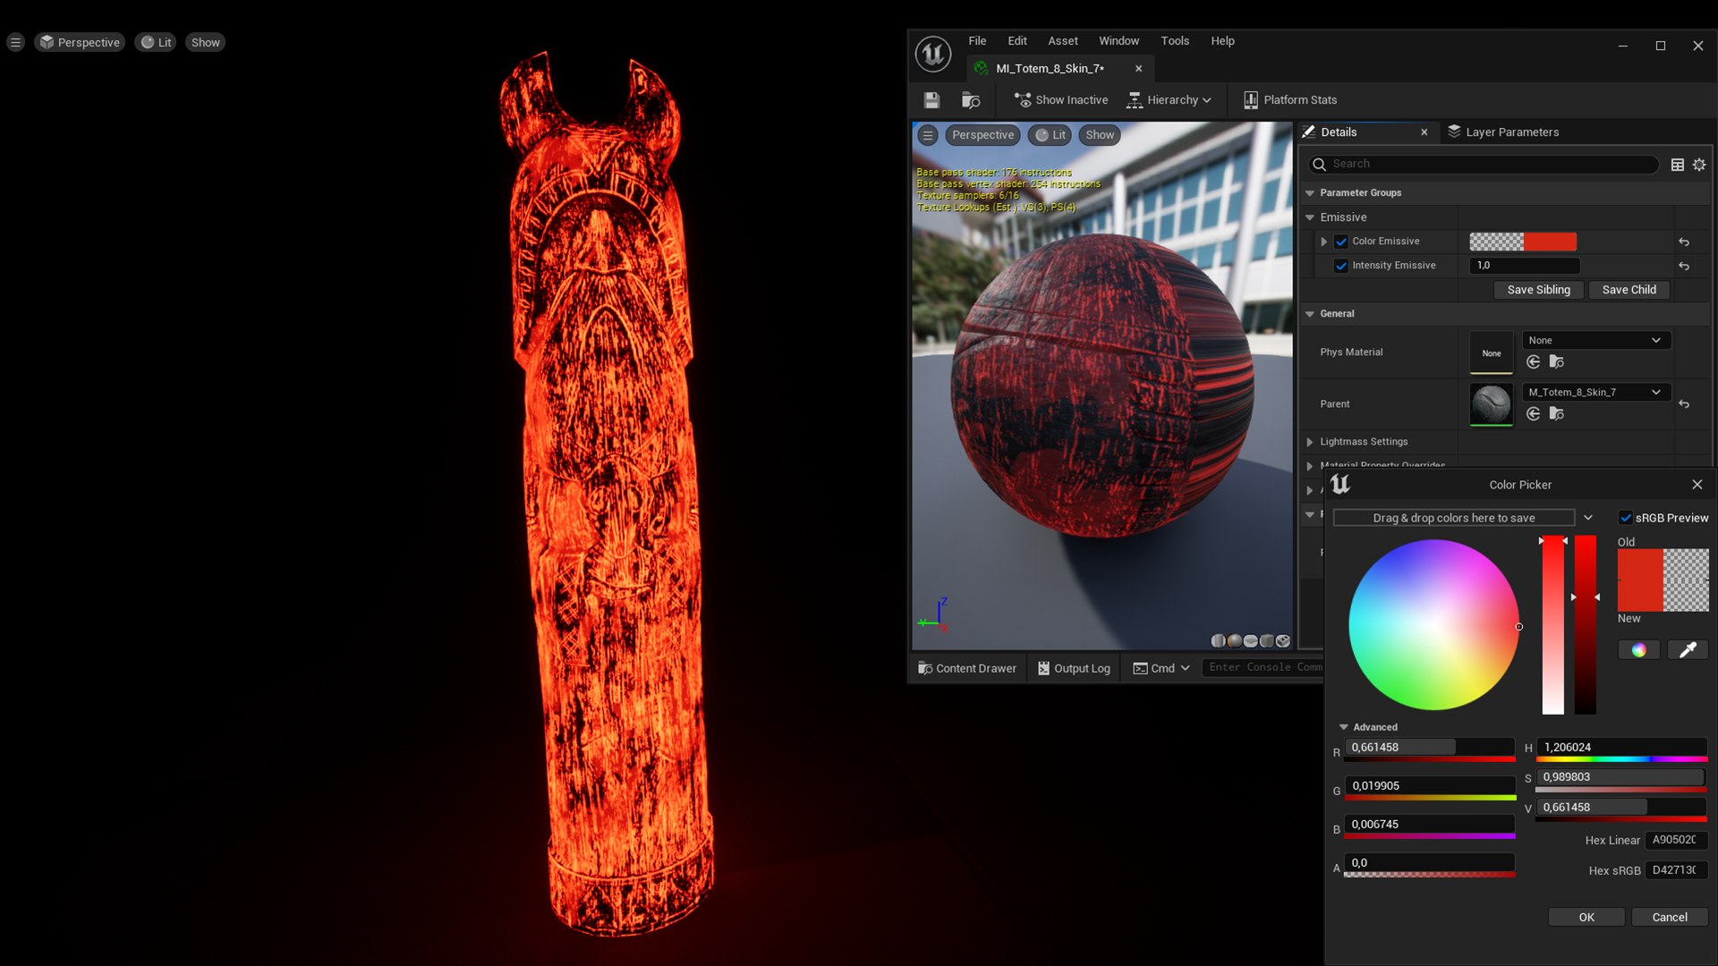Open material preview viewport options menu
This screenshot has height=966, width=1718.
928,135
